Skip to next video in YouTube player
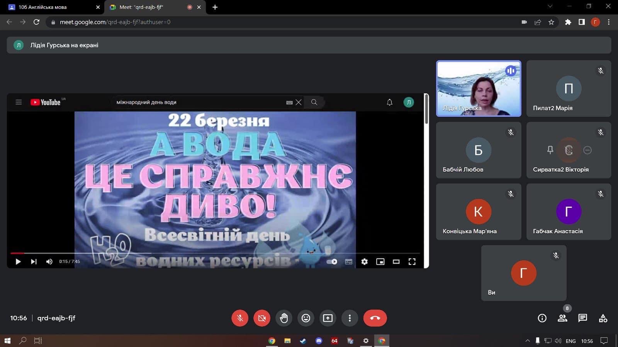This screenshot has height=347, width=618. point(34,261)
